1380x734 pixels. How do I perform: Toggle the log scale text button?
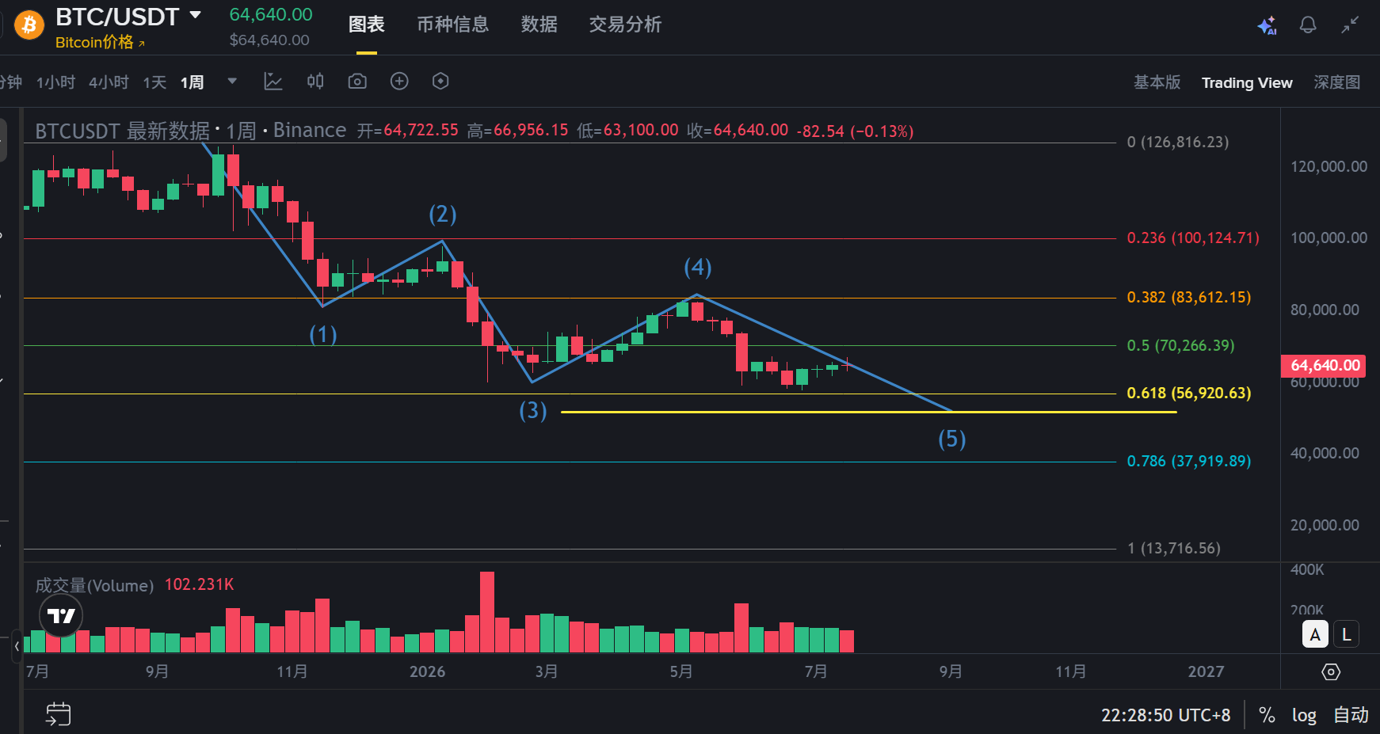coord(1304,715)
